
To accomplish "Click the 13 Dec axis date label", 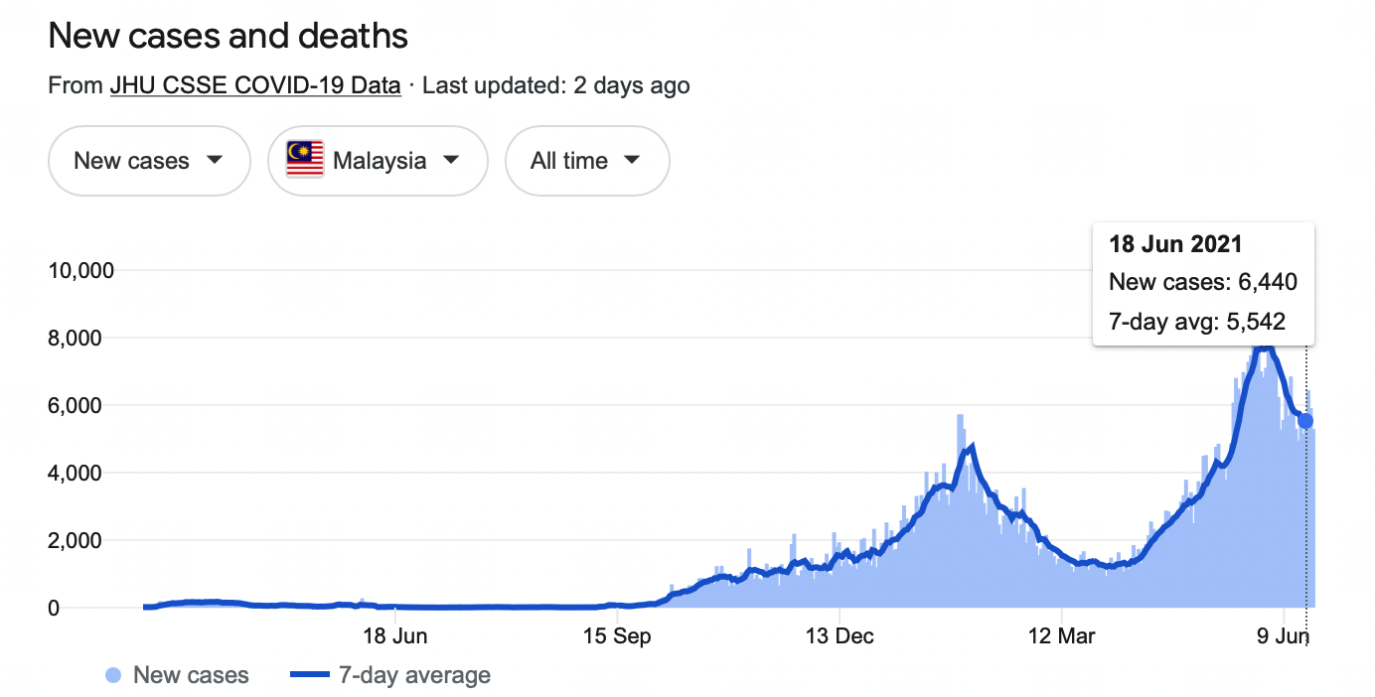I will [840, 636].
